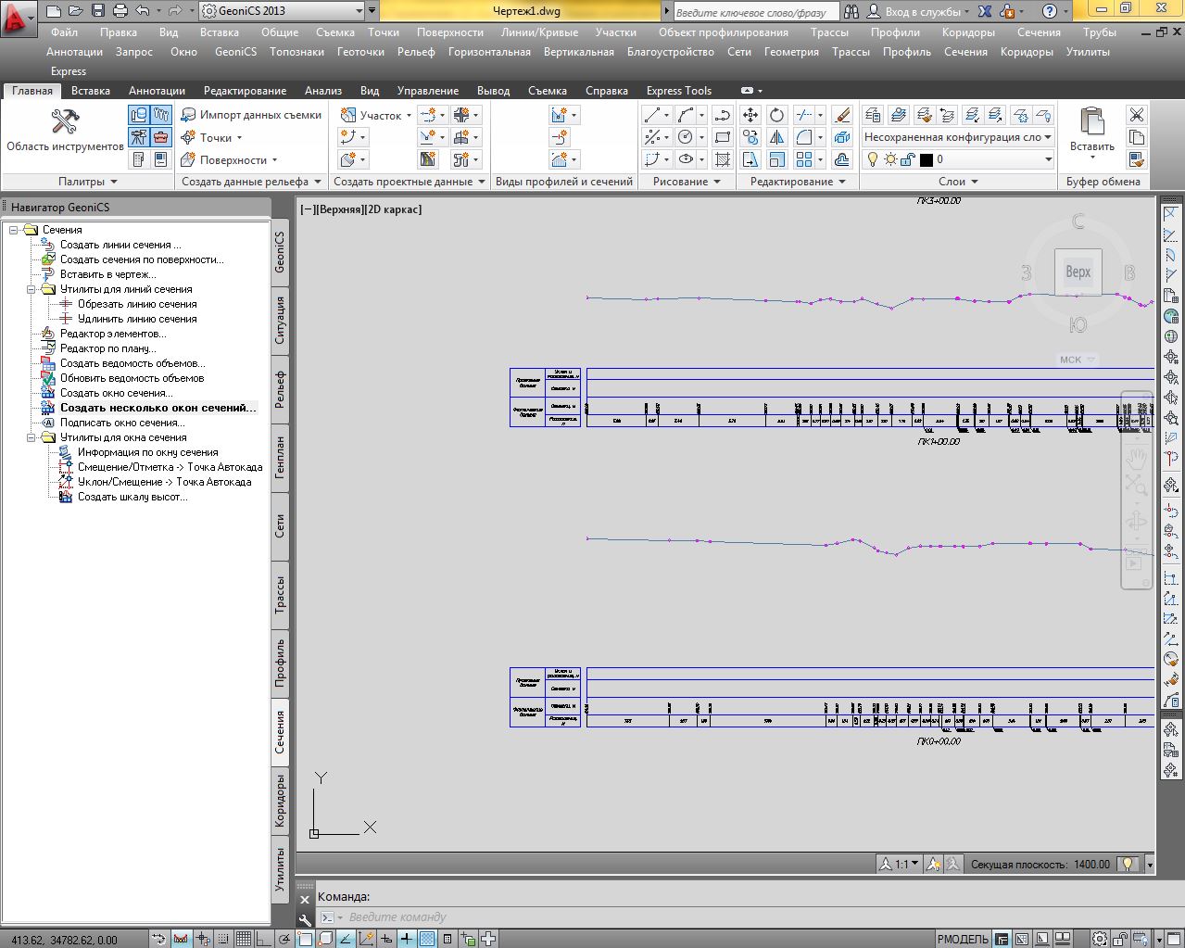Screen dimensions: 1185x948
Task: Collapse the Сечения tree root node
Action: 15,230
